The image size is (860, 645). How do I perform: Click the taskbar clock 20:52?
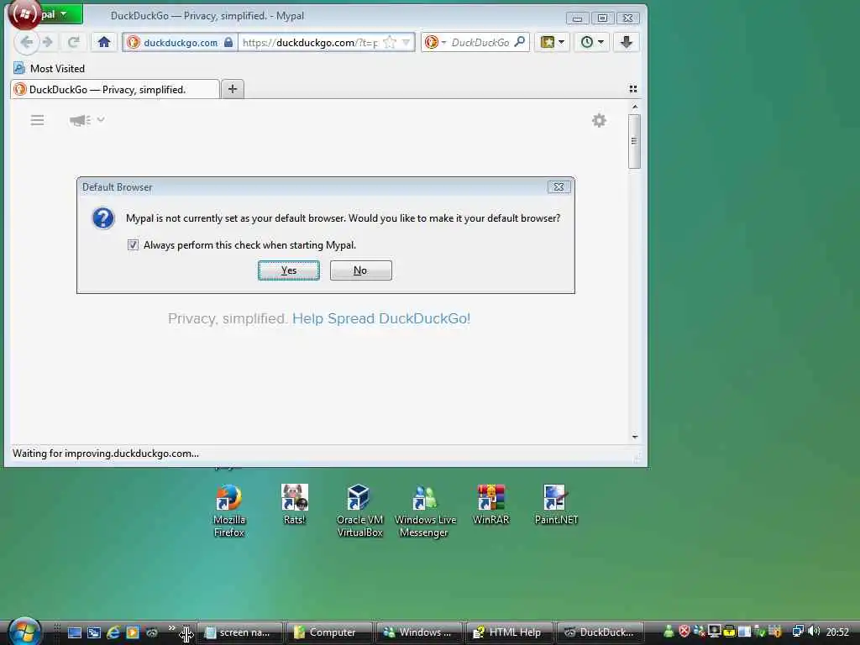pos(837,632)
